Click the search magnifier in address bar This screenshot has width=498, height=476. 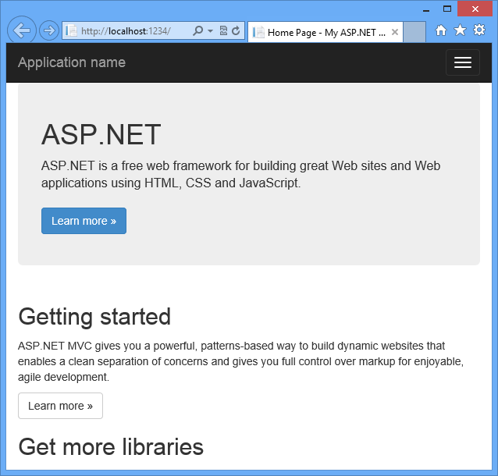(197, 30)
